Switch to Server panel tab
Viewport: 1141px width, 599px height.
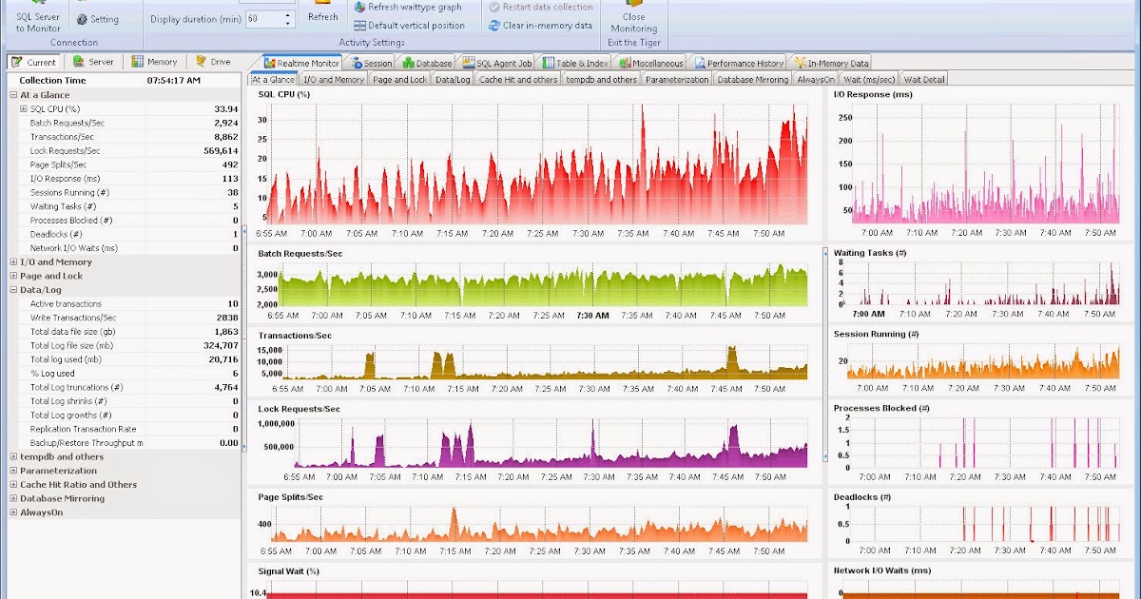pos(92,62)
